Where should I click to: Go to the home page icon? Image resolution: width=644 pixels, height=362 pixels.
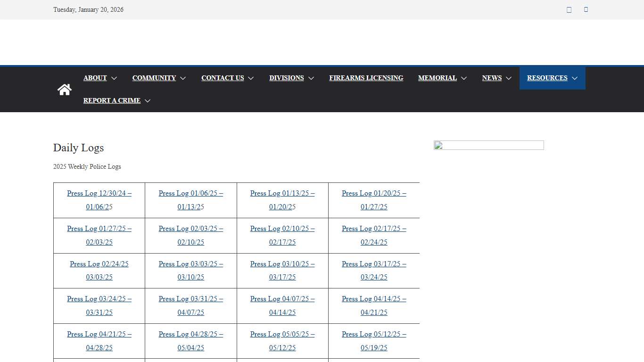(65, 90)
